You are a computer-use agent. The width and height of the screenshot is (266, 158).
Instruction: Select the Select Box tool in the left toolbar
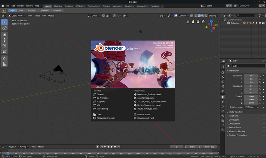tap(4, 22)
